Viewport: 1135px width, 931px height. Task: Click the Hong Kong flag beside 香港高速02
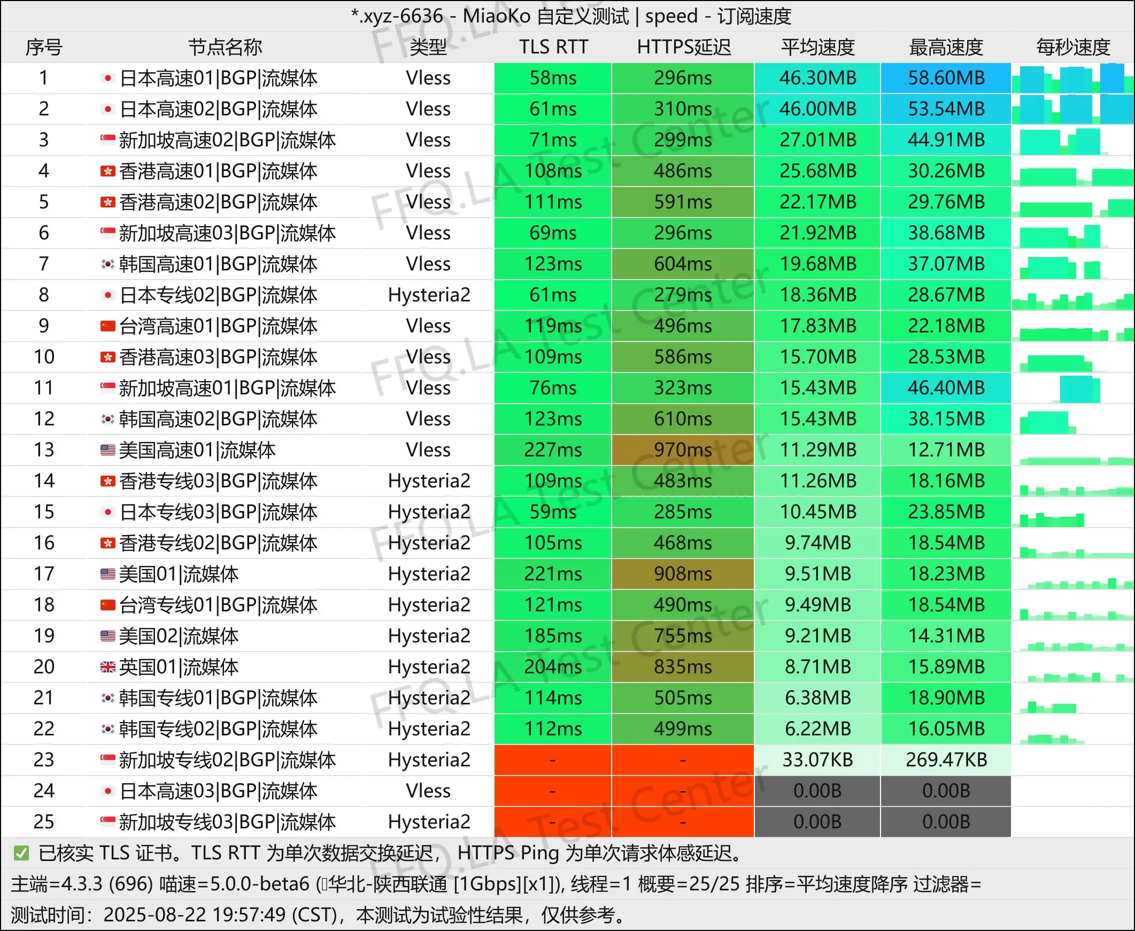click(x=108, y=202)
